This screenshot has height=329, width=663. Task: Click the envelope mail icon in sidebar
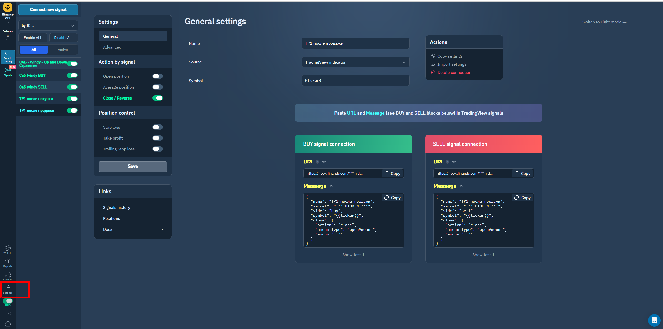click(x=8, y=314)
